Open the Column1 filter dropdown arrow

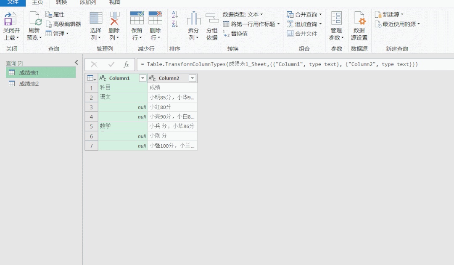click(x=143, y=78)
